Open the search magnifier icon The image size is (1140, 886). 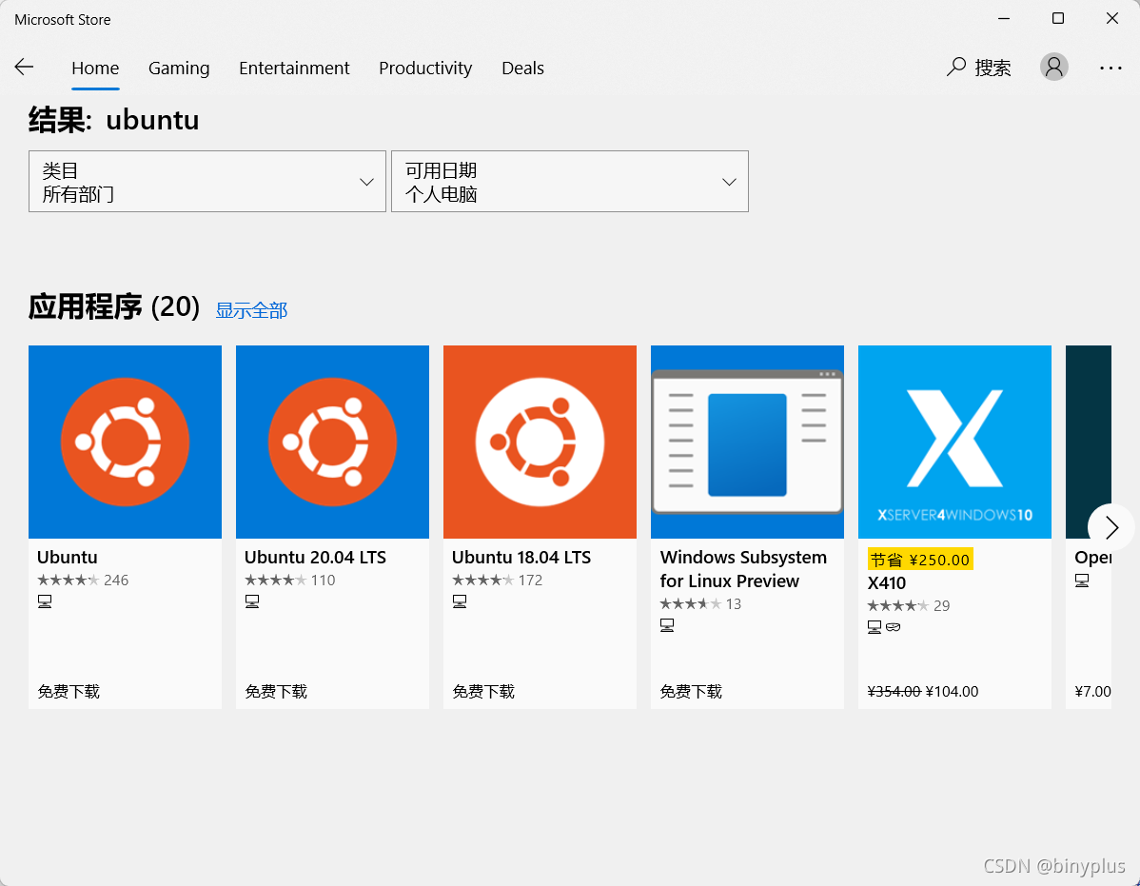pos(956,67)
